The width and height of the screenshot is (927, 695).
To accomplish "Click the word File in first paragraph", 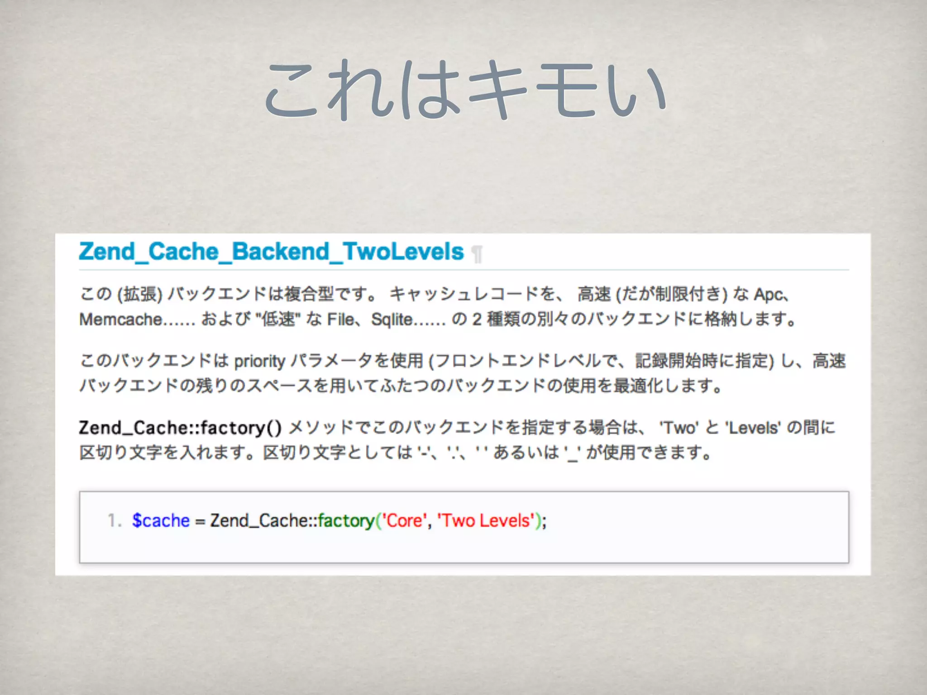I will (x=340, y=319).
